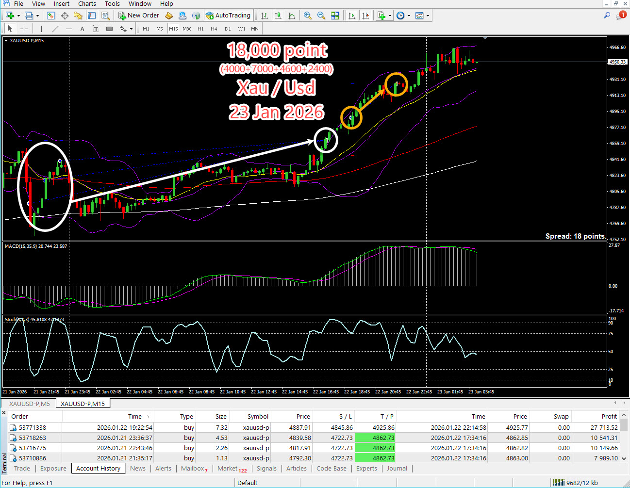Pick the Trendline drawing tool
Screen dimensions: 630x488
point(55,29)
